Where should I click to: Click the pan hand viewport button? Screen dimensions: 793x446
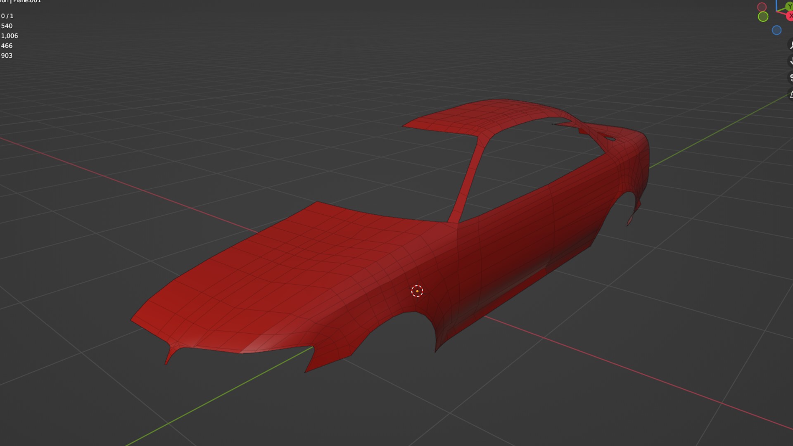[791, 61]
